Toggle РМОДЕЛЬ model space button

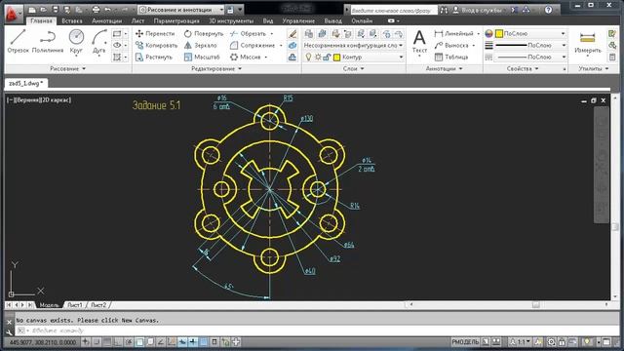[x=465, y=342]
